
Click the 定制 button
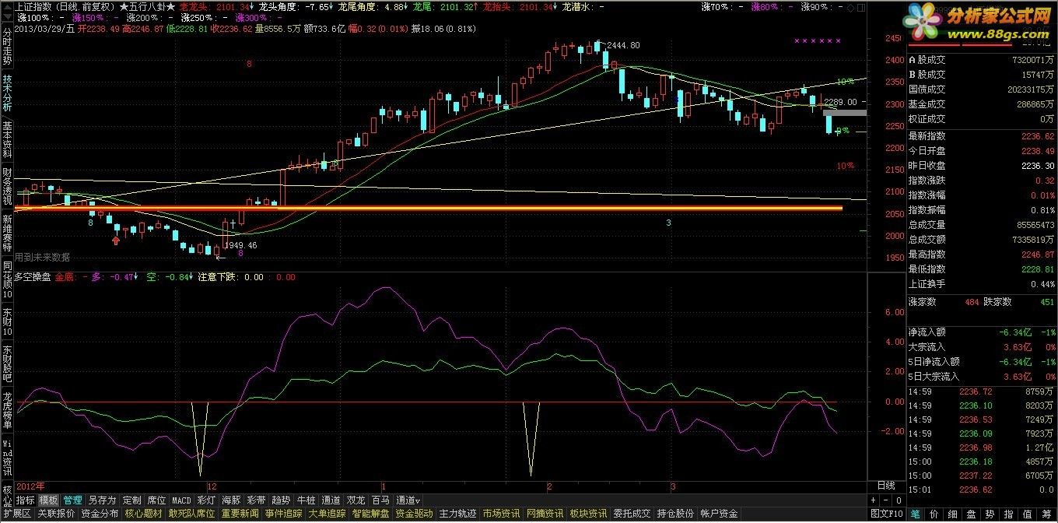tap(131, 500)
